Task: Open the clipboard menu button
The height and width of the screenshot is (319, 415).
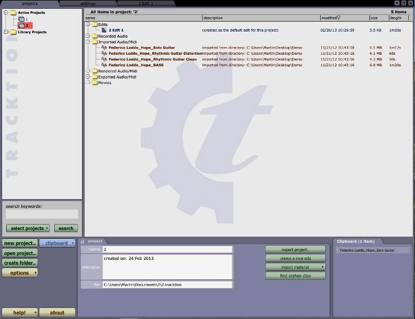Action: pos(57,243)
